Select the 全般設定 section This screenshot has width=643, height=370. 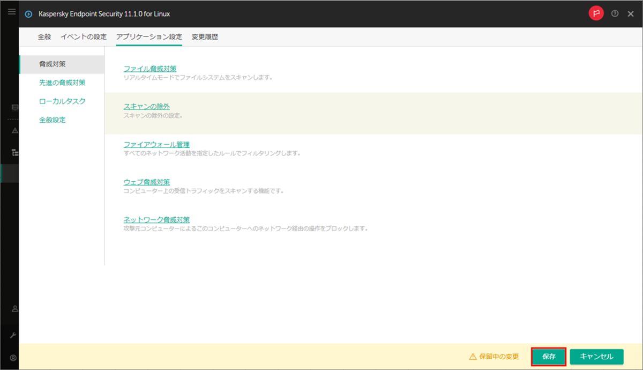[x=51, y=120]
